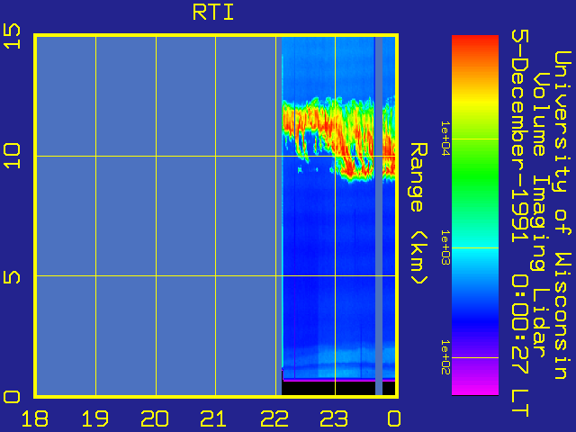Click time axis label 21
This screenshot has height=432, width=576.
pyautogui.click(x=214, y=418)
